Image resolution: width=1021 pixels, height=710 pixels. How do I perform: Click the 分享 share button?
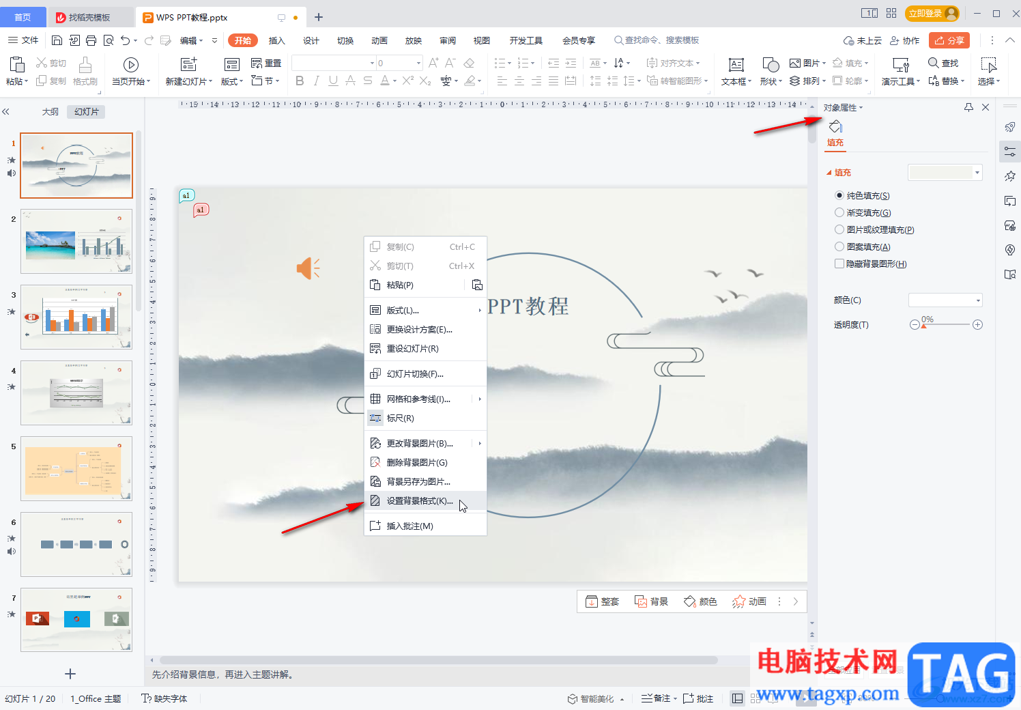(949, 40)
